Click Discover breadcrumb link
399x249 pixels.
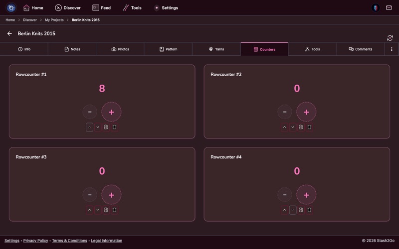30,20
